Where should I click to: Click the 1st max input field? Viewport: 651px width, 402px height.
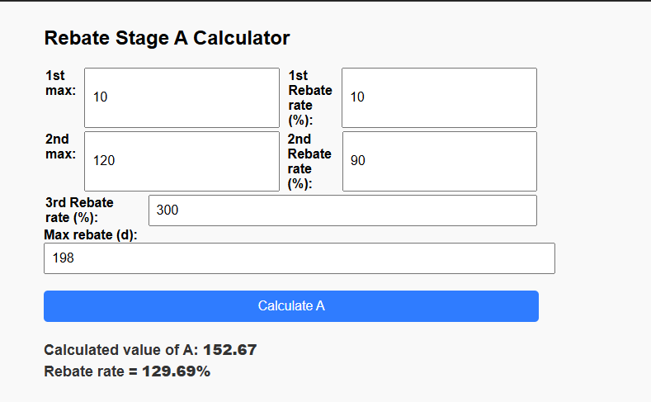tap(182, 97)
